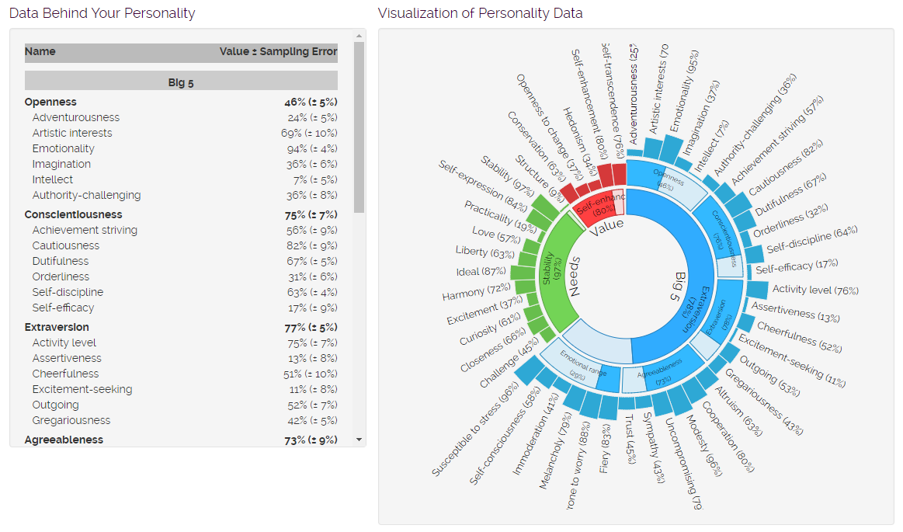
Task: Select the Assertiveness table row
Action: tap(181, 359)
